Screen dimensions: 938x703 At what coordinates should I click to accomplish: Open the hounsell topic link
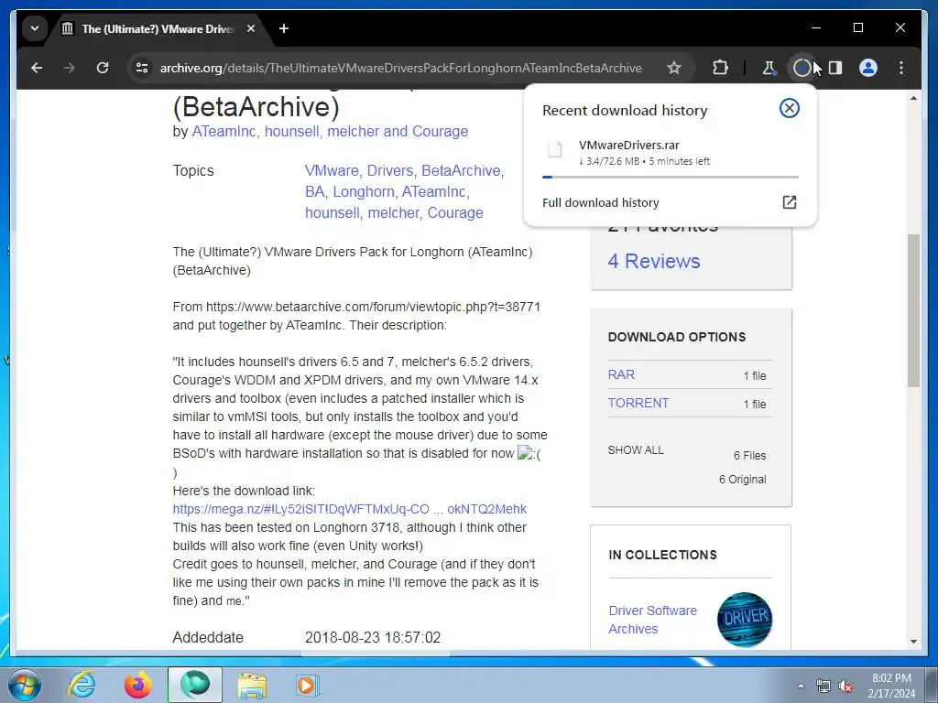pyautogui.click(x=332, y=212)
